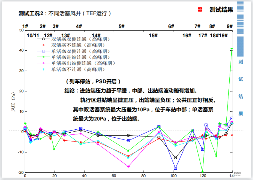
Task: Click the 15# measurement point label
Action: pos(153,35)
